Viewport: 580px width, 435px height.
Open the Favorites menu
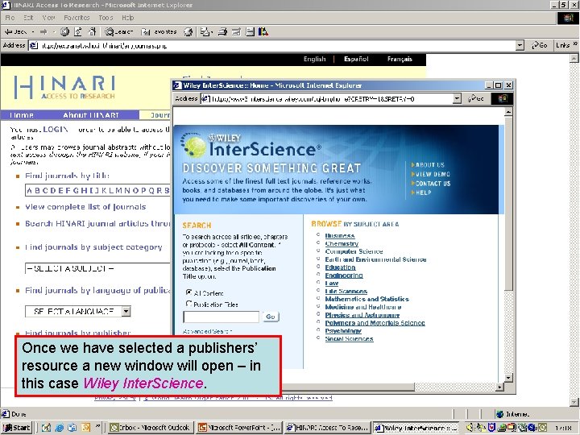77,18
